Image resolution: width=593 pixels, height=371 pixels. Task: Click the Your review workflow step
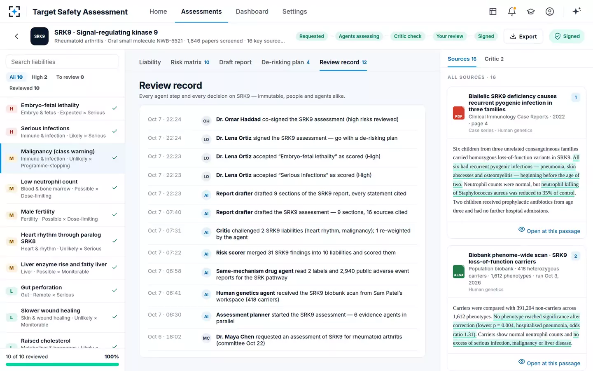[x=450, y=36]
